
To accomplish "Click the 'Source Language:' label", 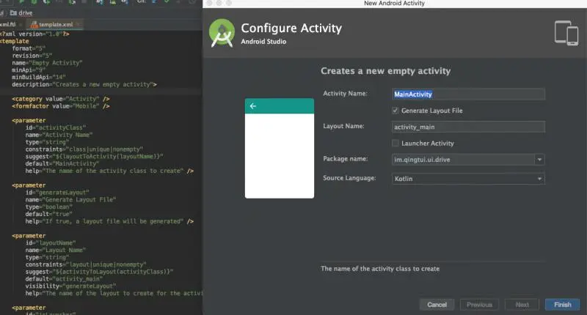I will pyautogui.click(x=349, y=178).
